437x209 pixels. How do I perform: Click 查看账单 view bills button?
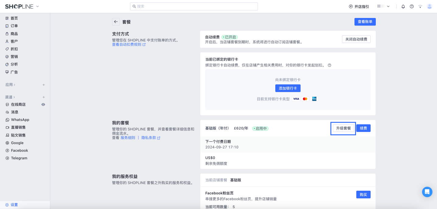[365, 22]
